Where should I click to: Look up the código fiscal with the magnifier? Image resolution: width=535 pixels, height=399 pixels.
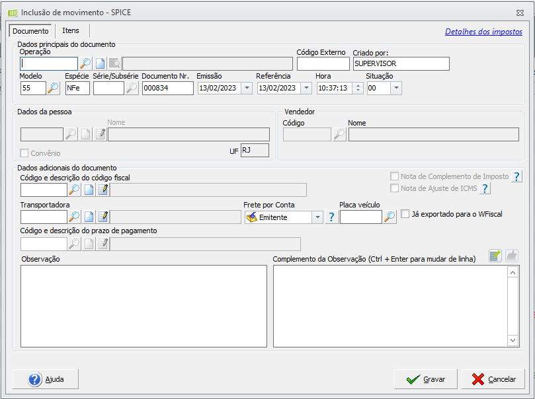(74, 190)
